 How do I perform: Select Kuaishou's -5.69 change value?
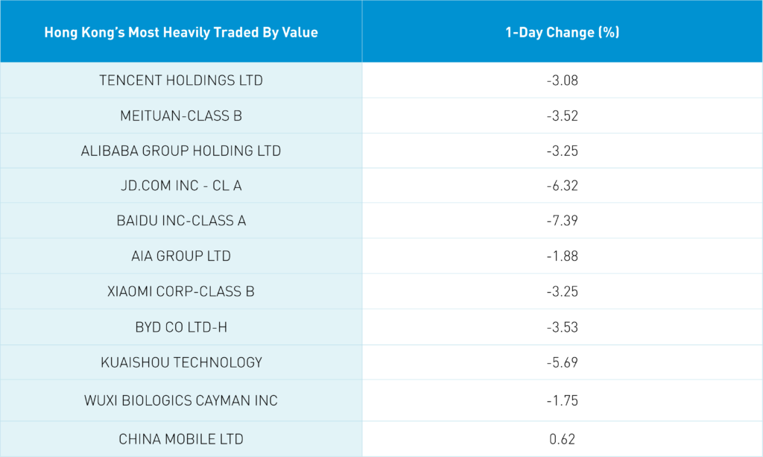(x=562, y=362)
